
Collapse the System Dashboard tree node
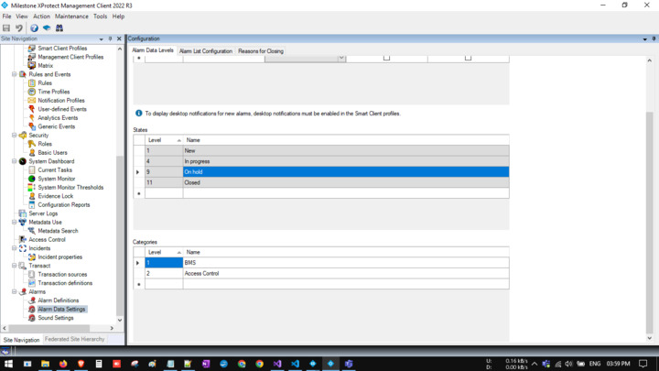click(15, 161)
